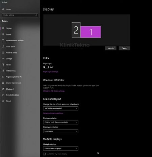Open Shared experiences settings
Viewport: 152px width, 157px height.
tap(20, 83)
